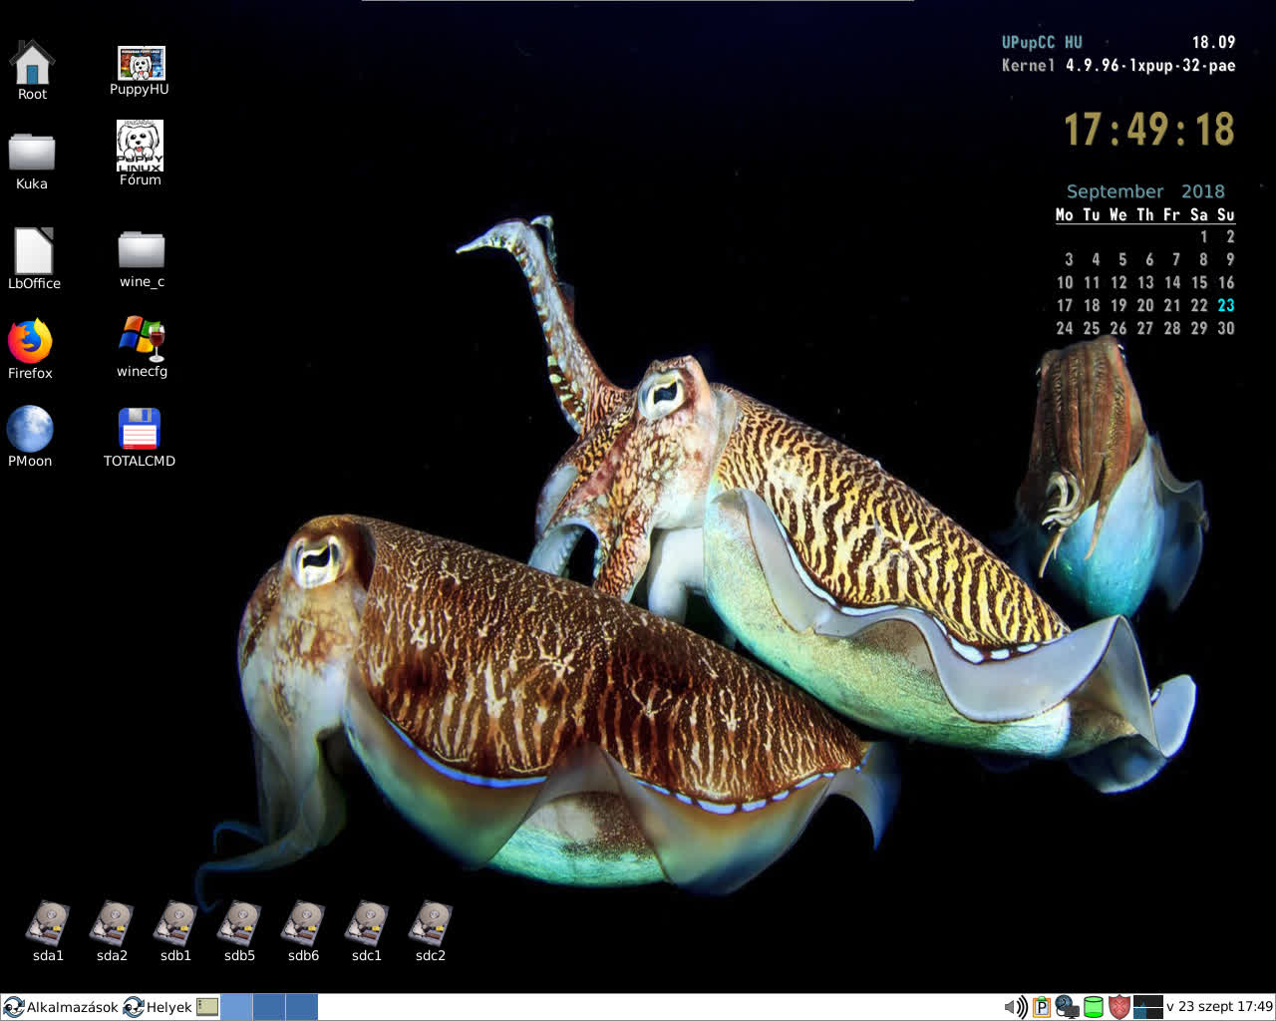The width and height of the screenshot is (1276, 1021).
Task: Switch to the second workspace in pager
Action: tap(269, 1007)
